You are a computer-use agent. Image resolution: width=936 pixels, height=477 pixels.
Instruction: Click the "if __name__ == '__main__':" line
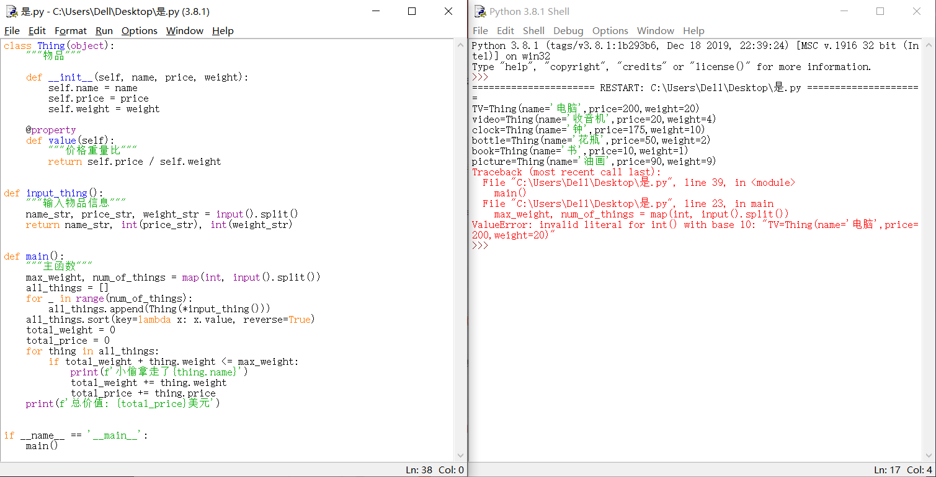click(76, 435)
